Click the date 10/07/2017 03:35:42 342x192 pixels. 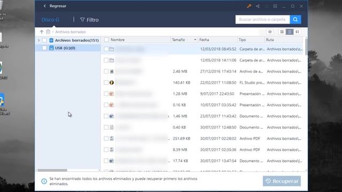coord(218,105)
